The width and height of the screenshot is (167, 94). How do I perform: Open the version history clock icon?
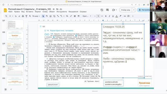tap(102, 10)
